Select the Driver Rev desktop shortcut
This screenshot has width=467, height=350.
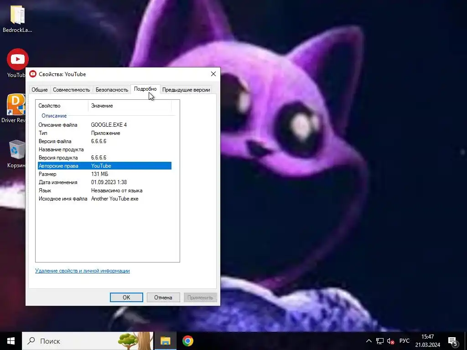click(13, 108)
